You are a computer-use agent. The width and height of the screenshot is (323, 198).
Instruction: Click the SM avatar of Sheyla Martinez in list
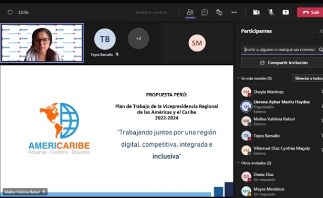[246, 92]
